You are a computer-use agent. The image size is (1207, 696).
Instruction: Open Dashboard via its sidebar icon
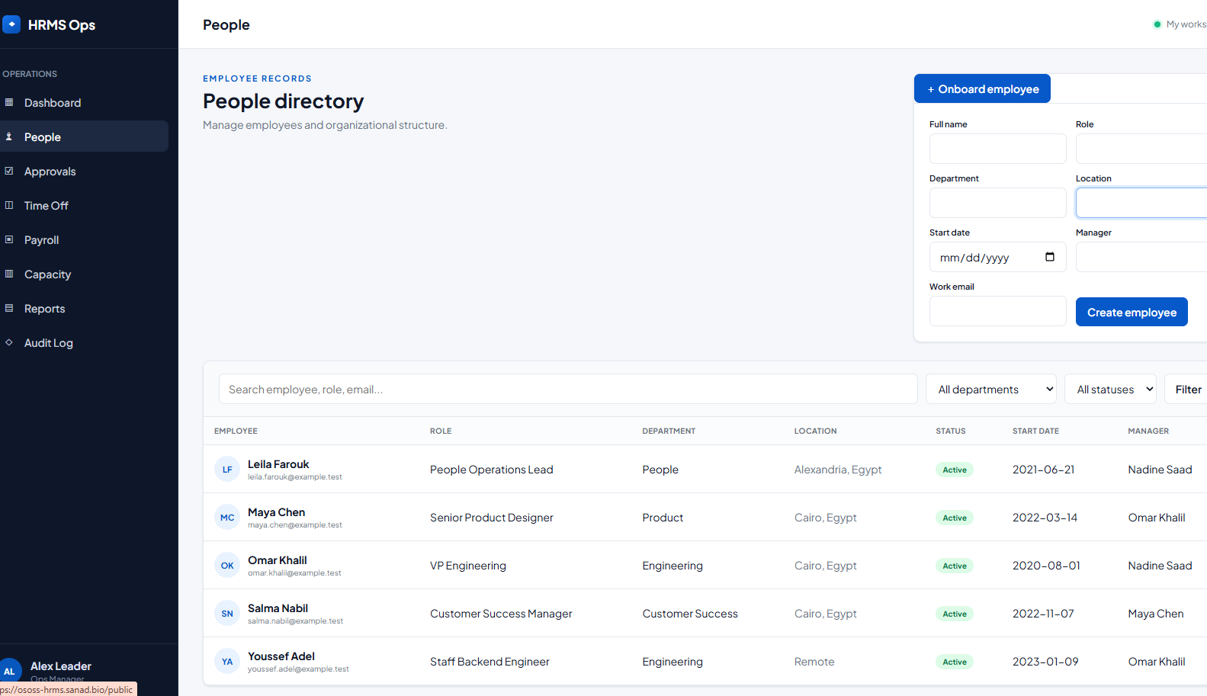pos(9,102)
